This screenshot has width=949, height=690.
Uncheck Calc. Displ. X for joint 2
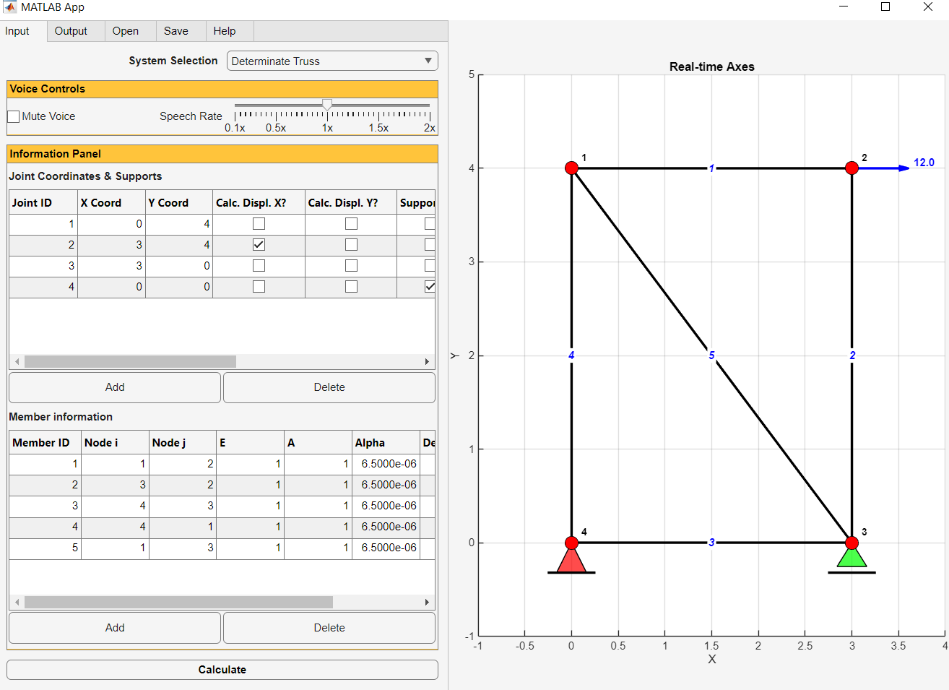[259, 245]
